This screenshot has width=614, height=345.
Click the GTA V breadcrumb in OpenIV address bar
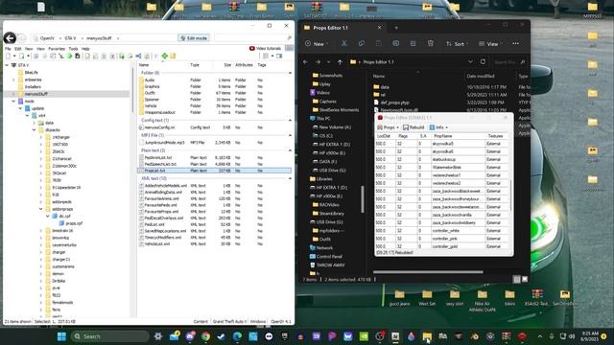pyautogui.click(x=70, y=38)
